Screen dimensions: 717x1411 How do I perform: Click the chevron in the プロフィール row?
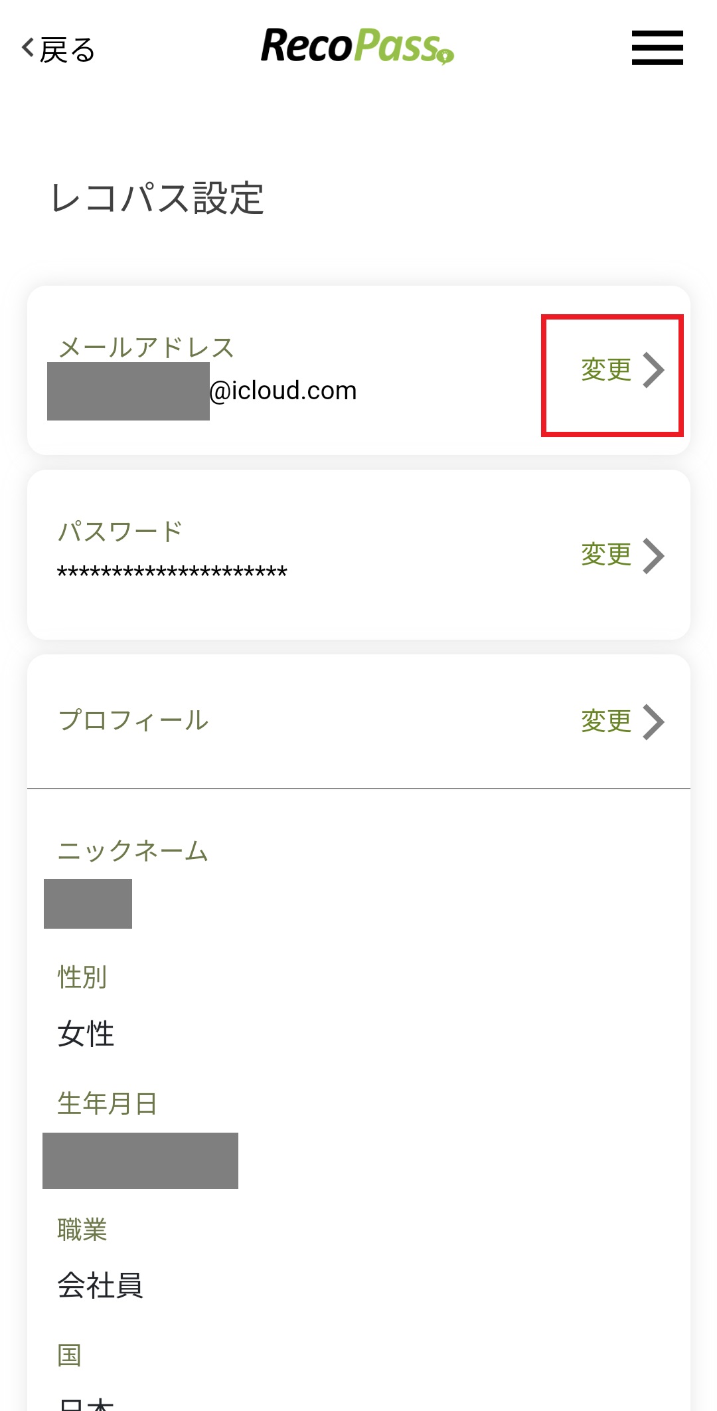click(x=654, y=722)
